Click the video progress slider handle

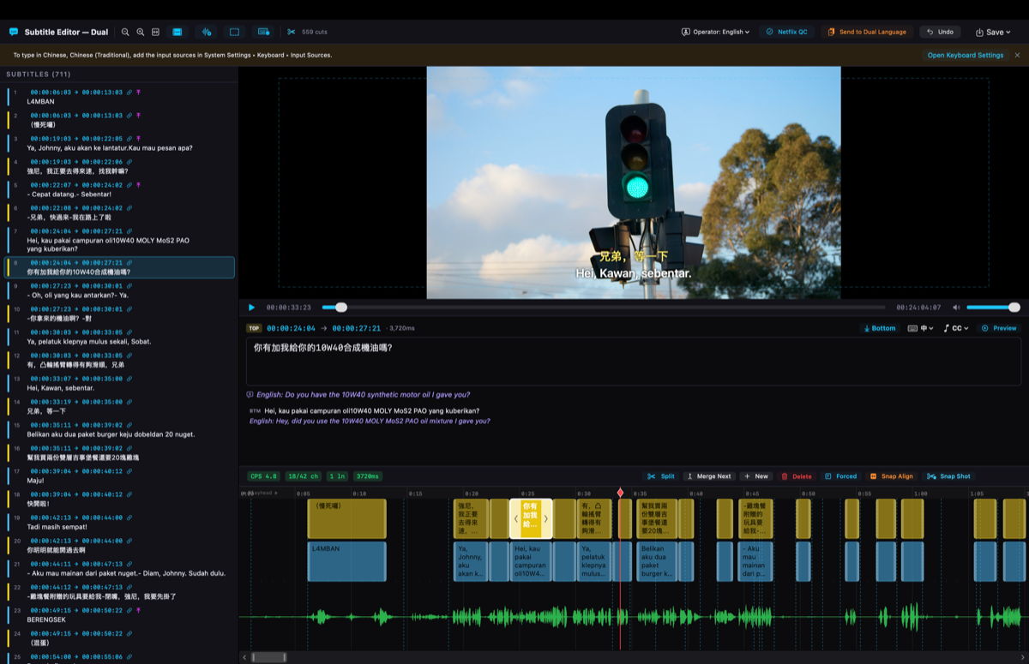[341, 307]
